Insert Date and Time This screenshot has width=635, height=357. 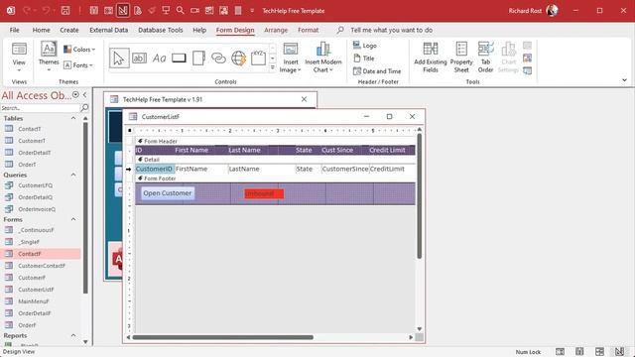377,71
